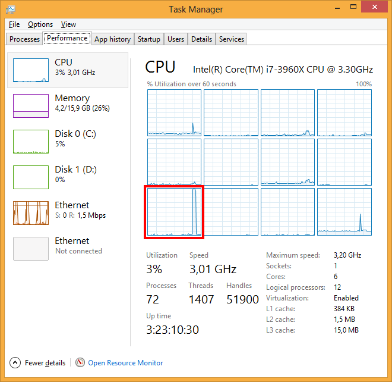Collapse view with Fewer details arrow

[x=15, y=362]
